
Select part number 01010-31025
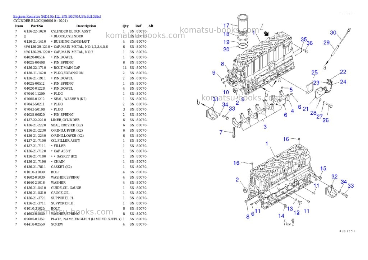tap(34, 208)
